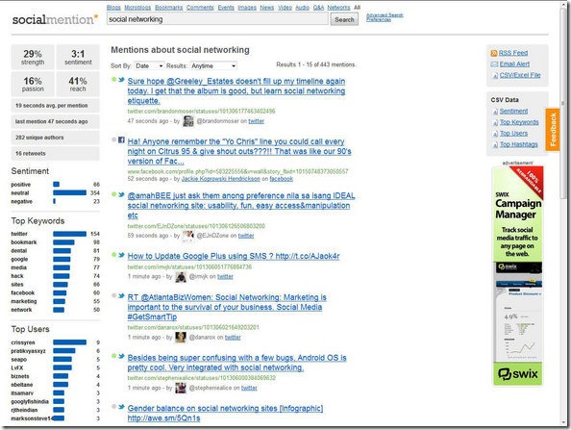Click the Facebook icon beside the Yo Chris mention
571x430 pixels.
pyautogui.click(x=121, y=139)
